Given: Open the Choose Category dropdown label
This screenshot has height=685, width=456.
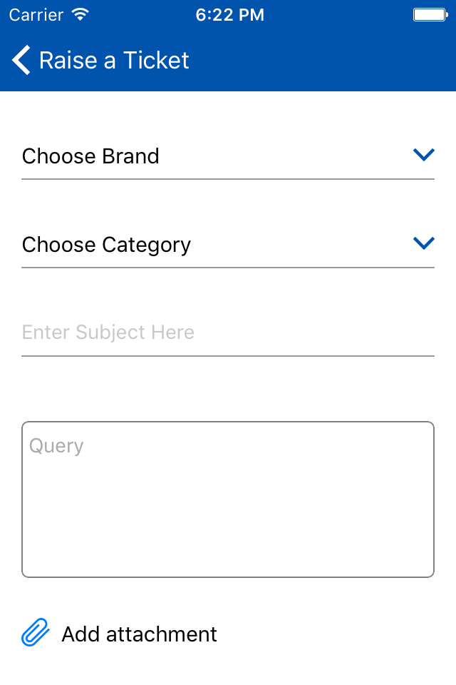Looking at the screenshot, I should (106, 245).
